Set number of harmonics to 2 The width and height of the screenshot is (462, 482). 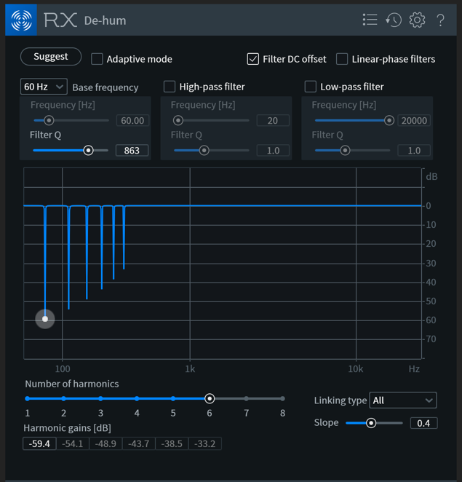tap(63, 399)
